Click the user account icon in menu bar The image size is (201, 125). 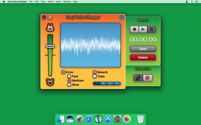pyautogui.click(x=187, y=2)
